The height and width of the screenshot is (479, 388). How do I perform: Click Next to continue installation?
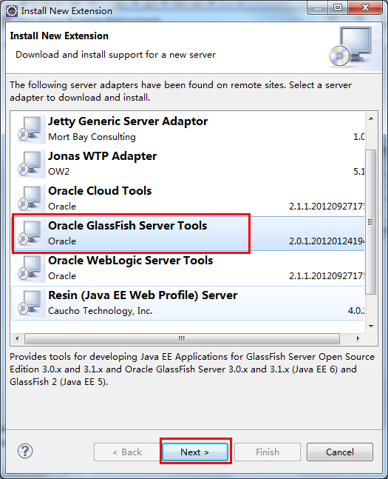(195, 452)
